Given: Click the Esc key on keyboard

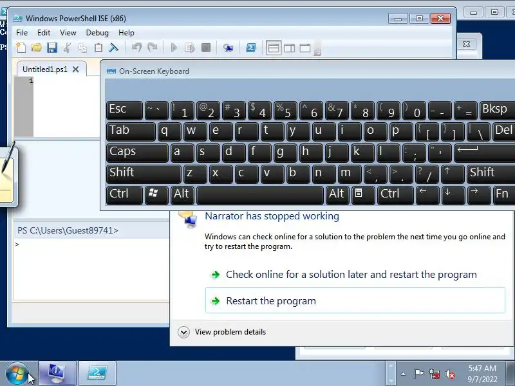Looking at the screenshot, I should point(124,110).
